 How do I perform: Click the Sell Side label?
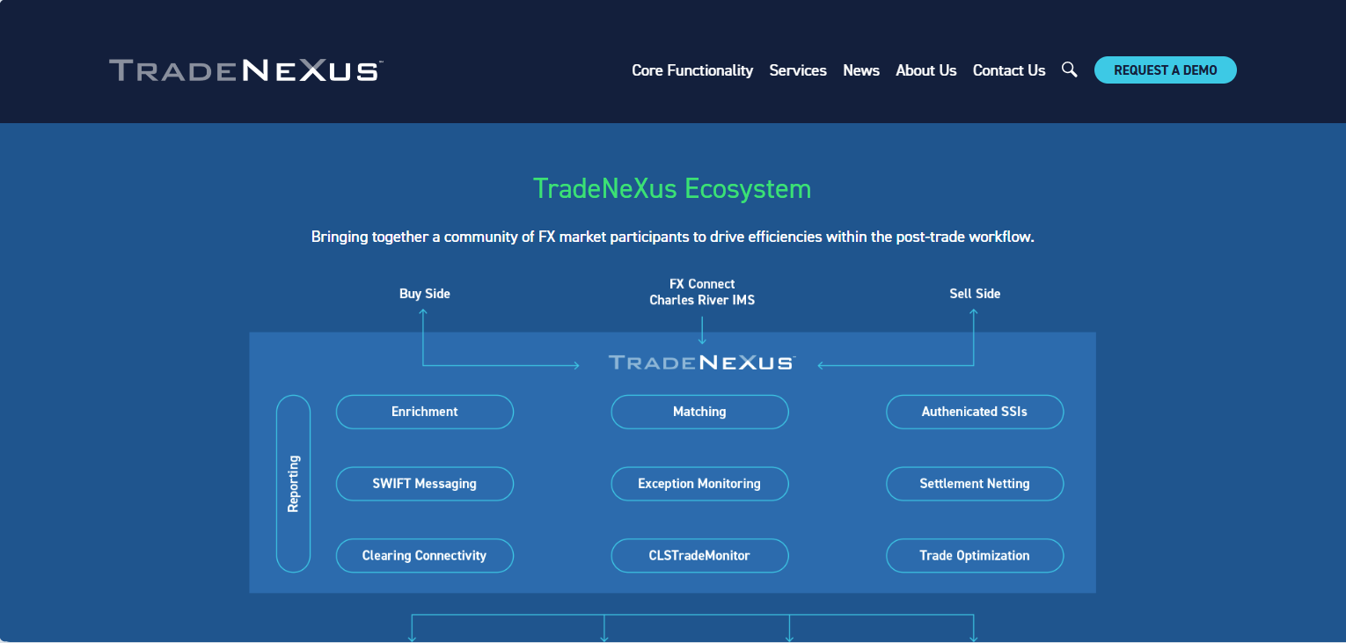click(975, 294)
